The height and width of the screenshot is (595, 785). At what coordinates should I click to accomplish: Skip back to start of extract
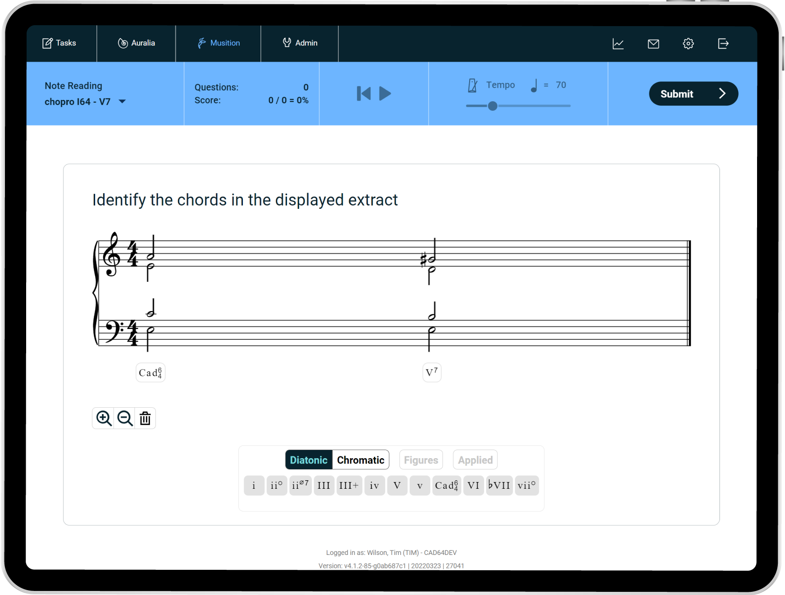(363, 94)
